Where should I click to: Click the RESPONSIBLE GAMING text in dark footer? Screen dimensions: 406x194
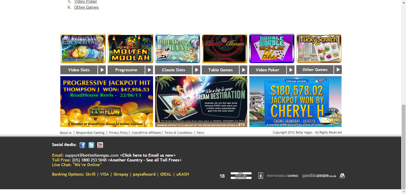pyautogui.click(x=283, y=176)
